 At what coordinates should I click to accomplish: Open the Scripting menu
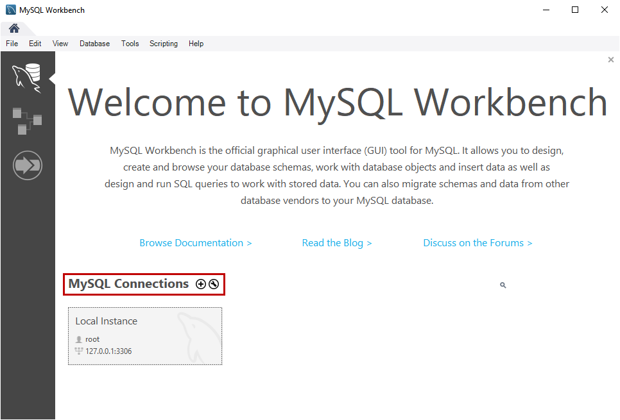[x=164, y=44]
